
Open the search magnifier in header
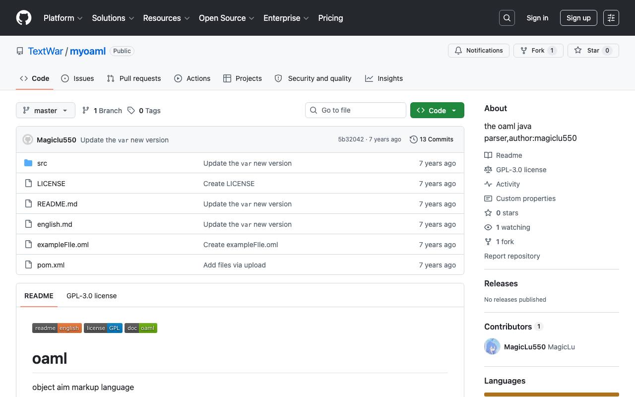[x=507, y=18]
